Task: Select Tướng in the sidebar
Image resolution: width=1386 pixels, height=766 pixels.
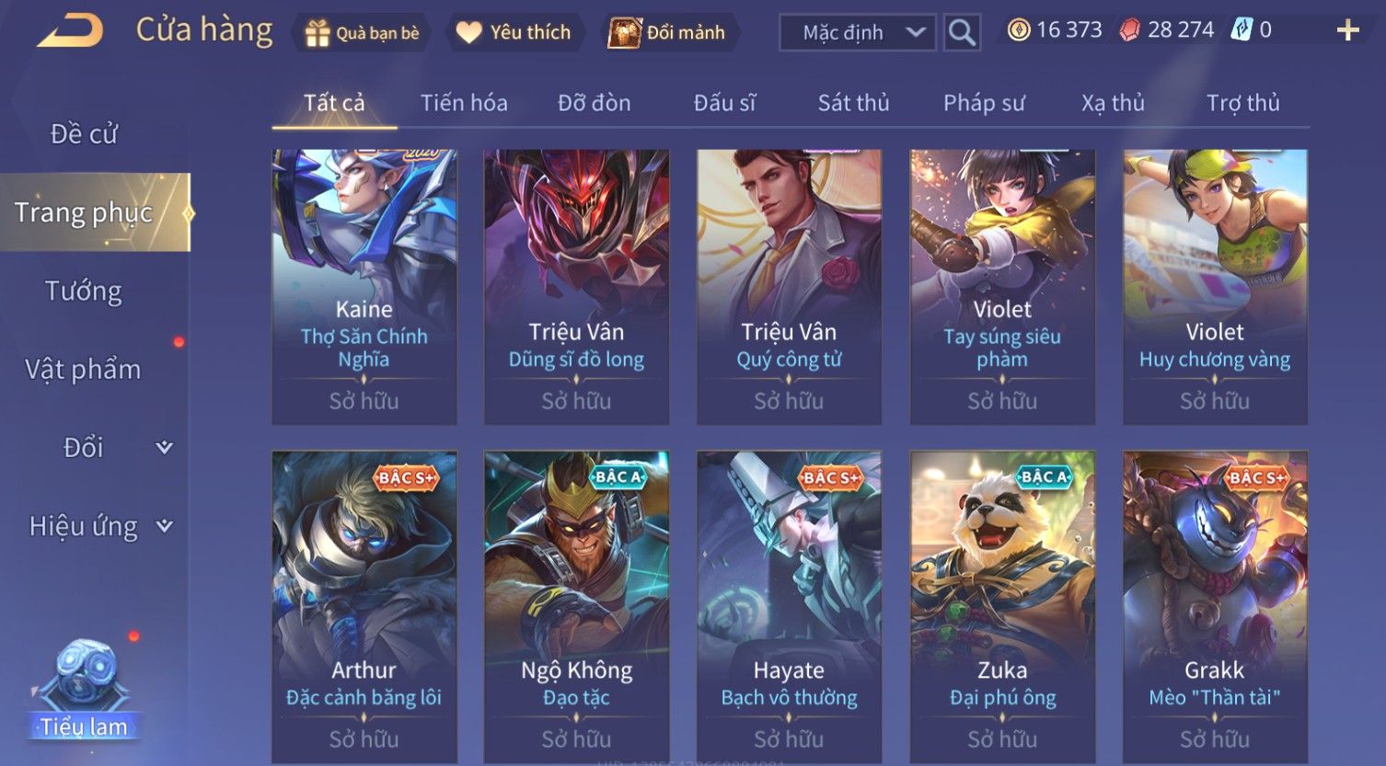Action: point(84,292)
